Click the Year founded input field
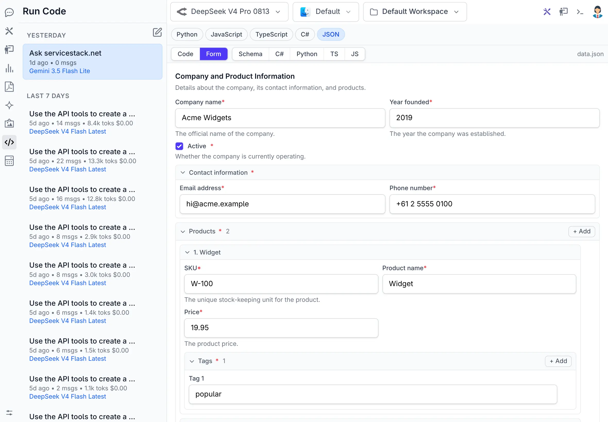This screenshot has width=608, height=422. (494, 118)
